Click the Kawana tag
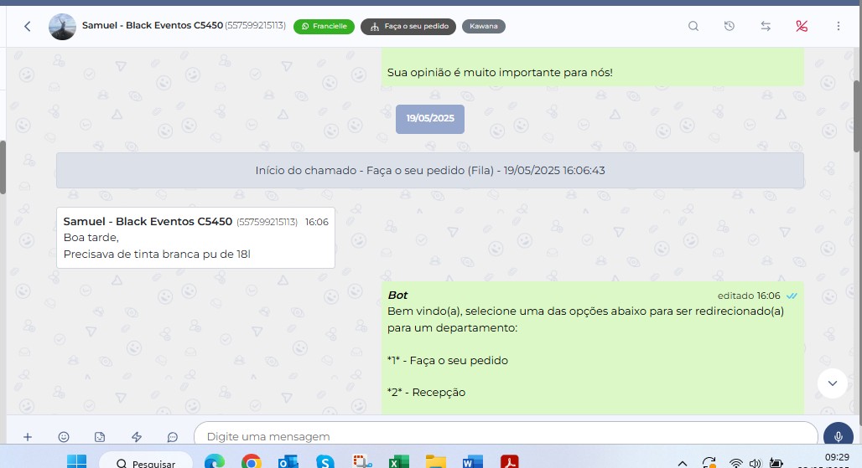The height and width of the screenshot is (468, 862). coord(483,26)
